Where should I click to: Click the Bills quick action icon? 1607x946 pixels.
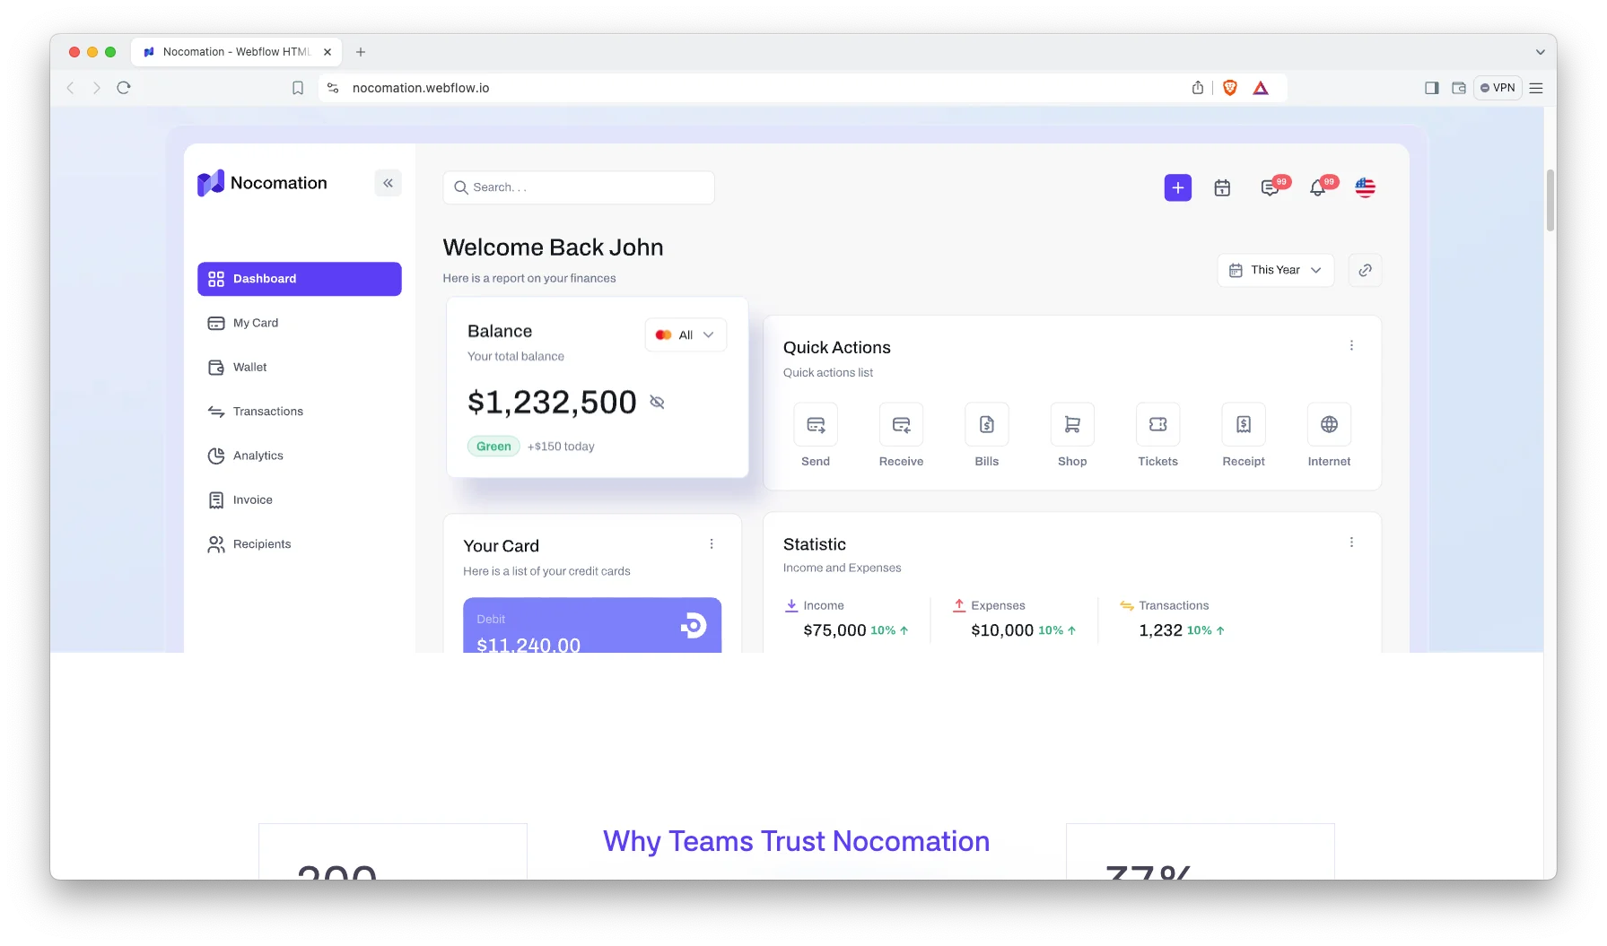click(x=986, y=425)
